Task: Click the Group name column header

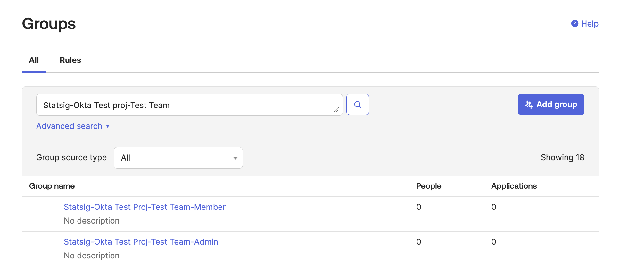Action: pos(52,186)
